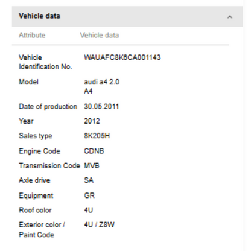Click the Exterior color / Paint Code label
251x251 pixels.
coord(42,229)
